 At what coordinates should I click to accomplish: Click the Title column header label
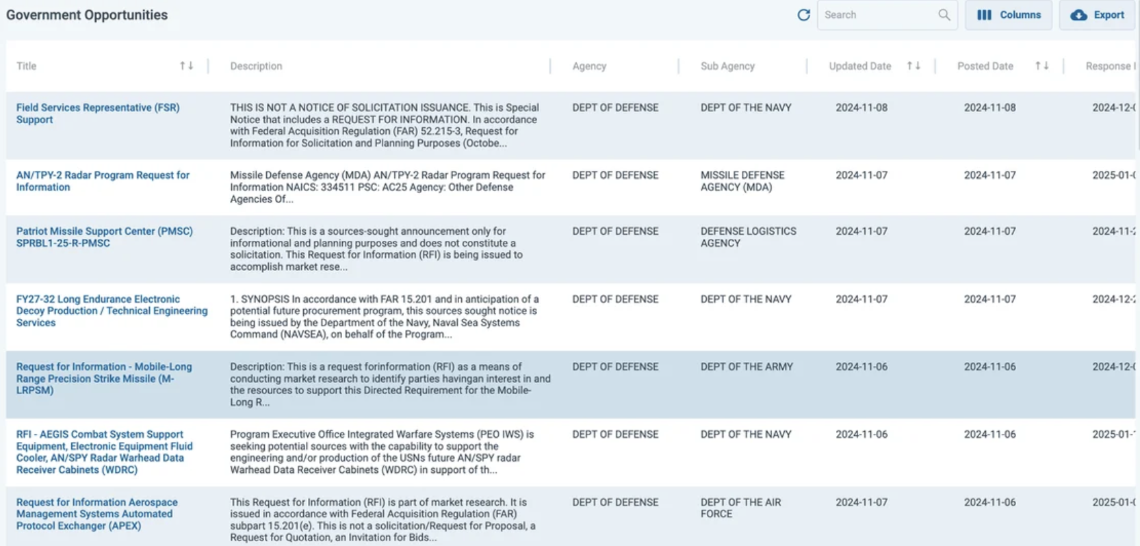coord(26,66)
